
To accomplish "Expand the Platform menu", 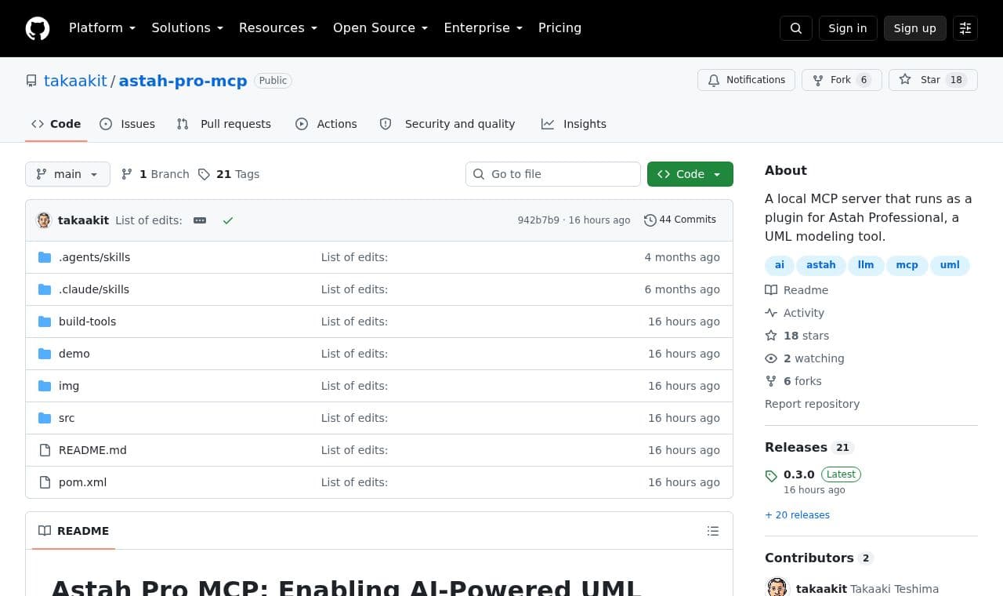I will (102, 28).
